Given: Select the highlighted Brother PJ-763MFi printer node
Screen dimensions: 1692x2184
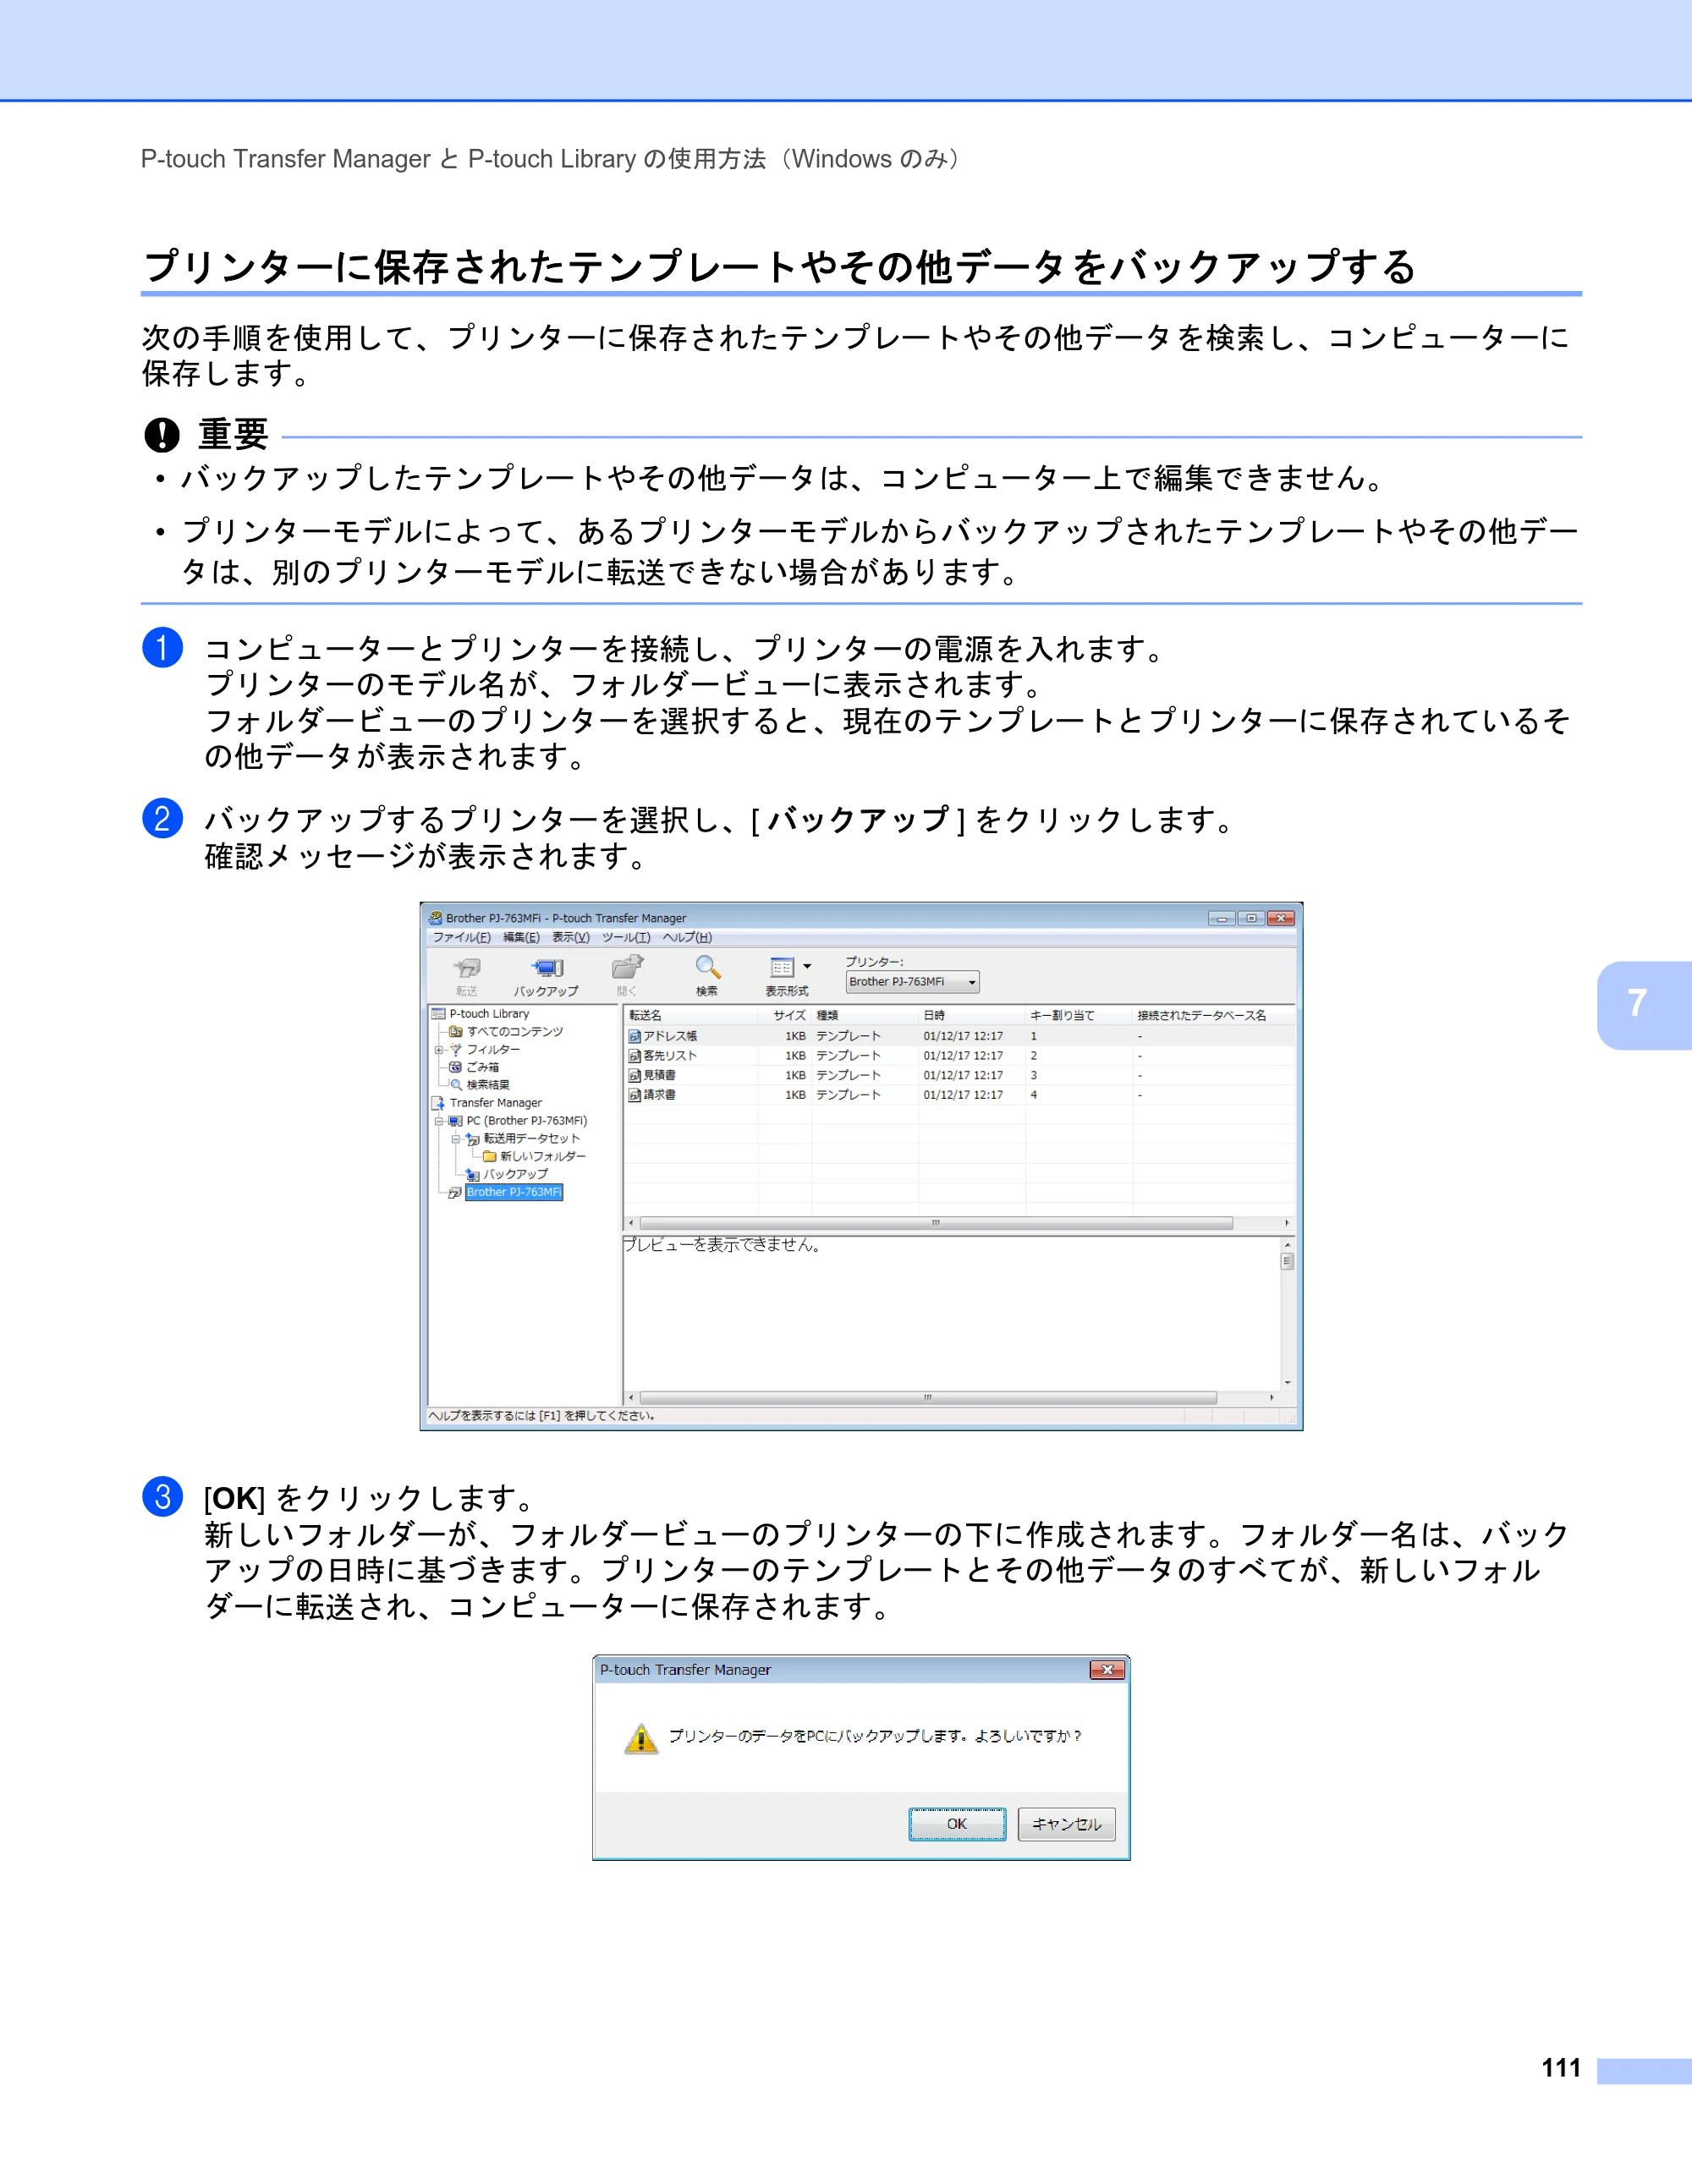Looking at the screenshot, I should [514, 1192].
